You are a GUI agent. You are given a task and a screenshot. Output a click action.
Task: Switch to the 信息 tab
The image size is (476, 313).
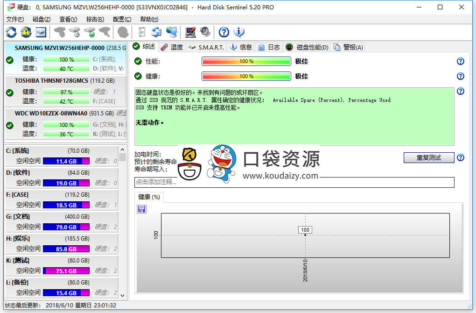click(x=241, y=47)
